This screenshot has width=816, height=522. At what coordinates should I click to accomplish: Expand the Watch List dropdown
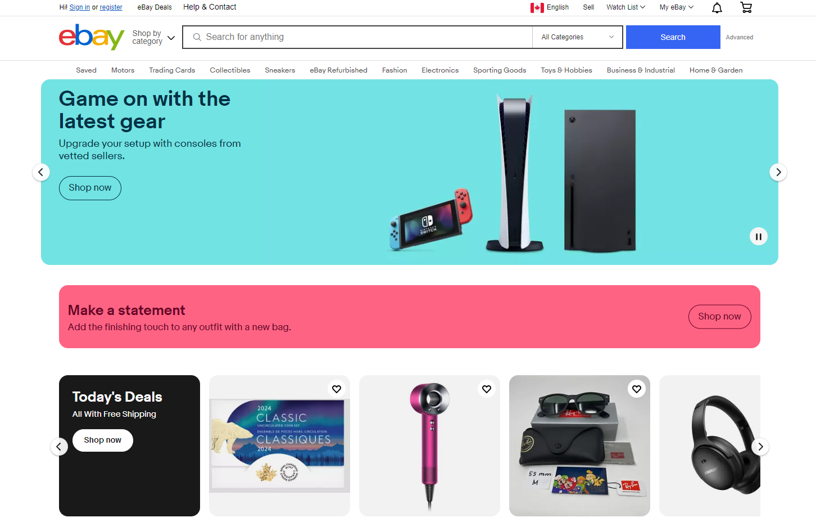tap(625, 7)
